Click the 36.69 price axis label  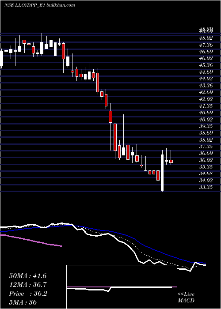(206, 153)
